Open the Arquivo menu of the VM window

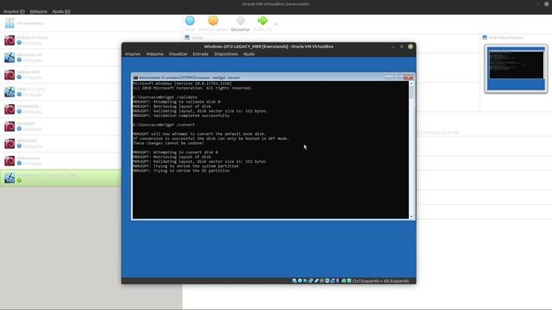(x=133, y=53)
